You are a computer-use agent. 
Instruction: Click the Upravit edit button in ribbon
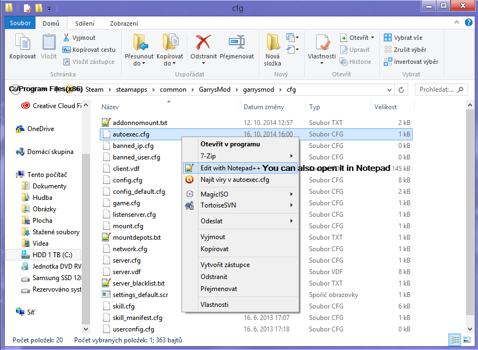pyautogui.click(x=354, y=50)
